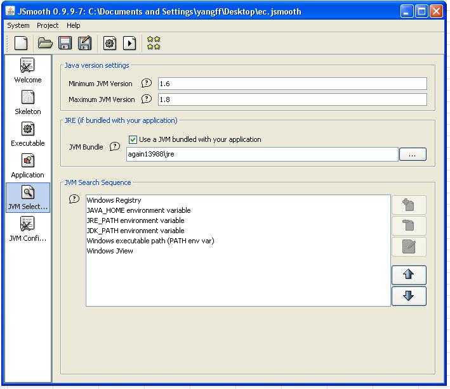The width and height of the screenshot is (450, 389).
Task: Select Windows Registry in search list
Action: pyautogui.click(x=238, y=200)
